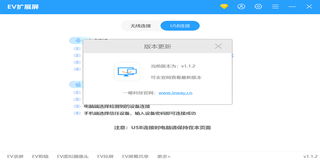Select the USB连接 tab
The width and height of the screenshot is (320, 160).
tap(180, 26)
